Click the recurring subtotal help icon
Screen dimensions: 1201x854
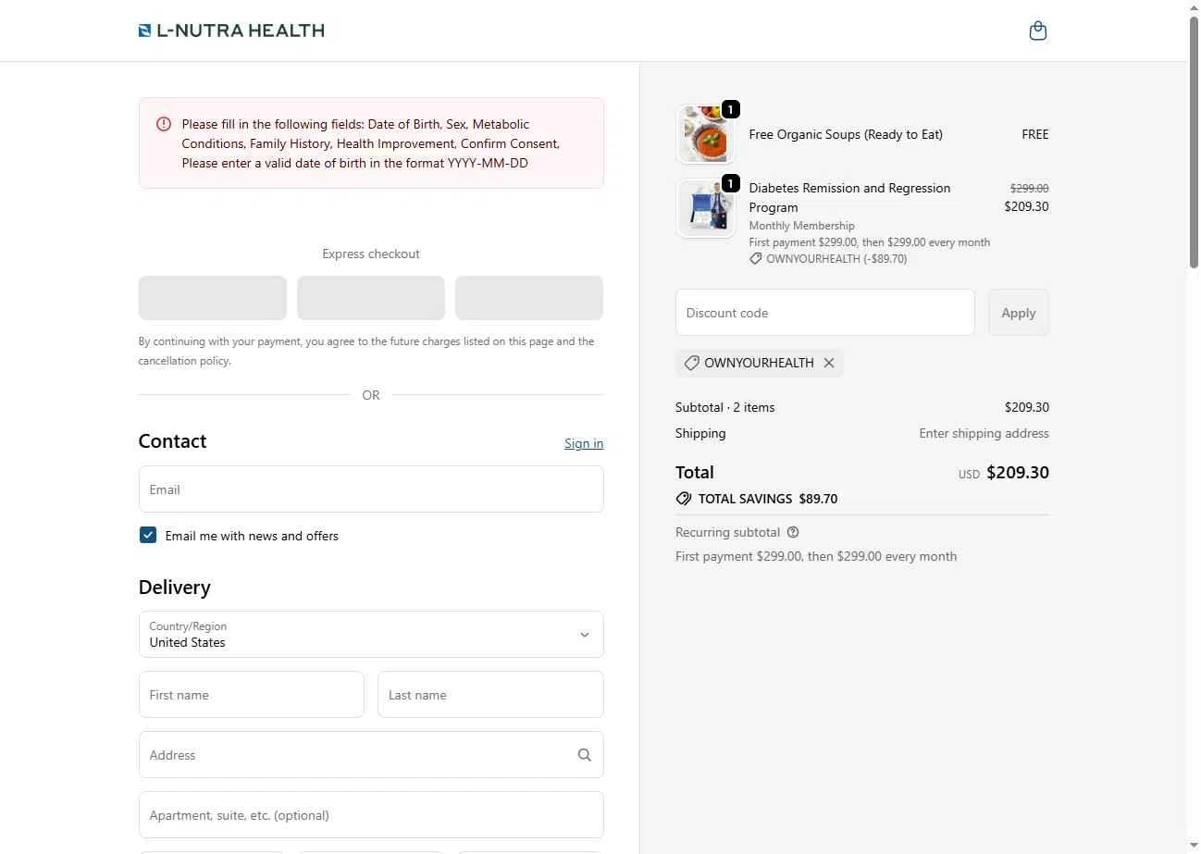793,532
